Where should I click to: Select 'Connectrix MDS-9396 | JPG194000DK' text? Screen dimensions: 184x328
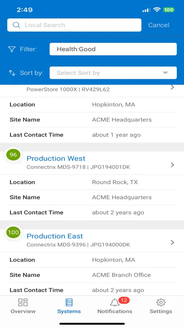point(78,245)
